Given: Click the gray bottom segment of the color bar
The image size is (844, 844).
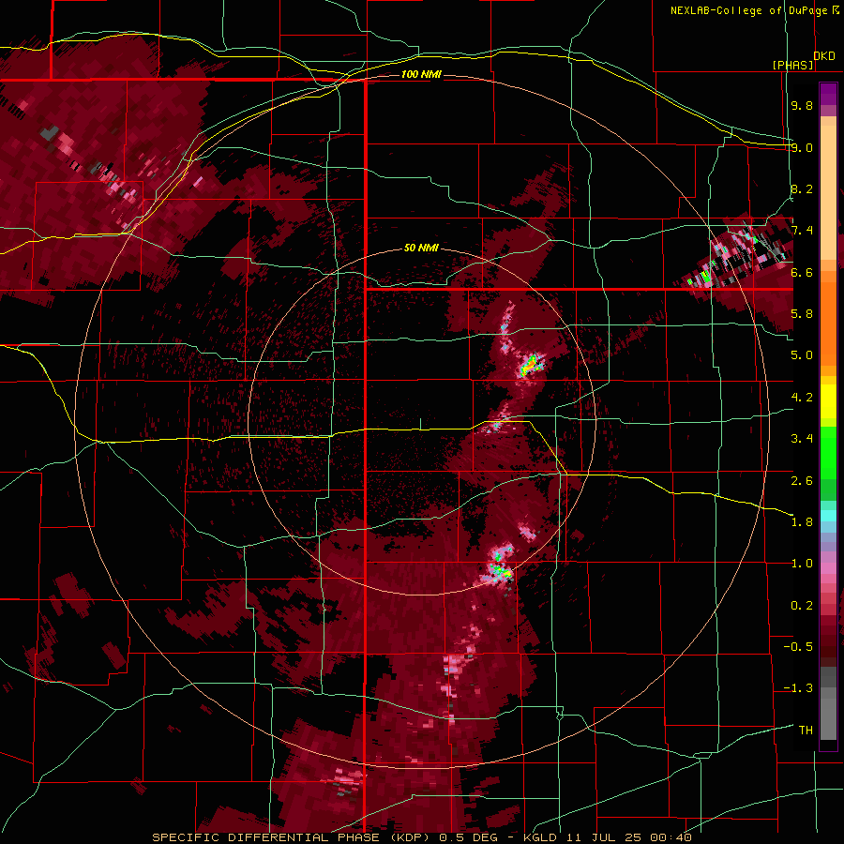Looking at the screenshot, I should click(828, 716).
